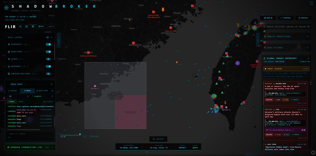Switch to the Infonet tab

click(13, 91)
